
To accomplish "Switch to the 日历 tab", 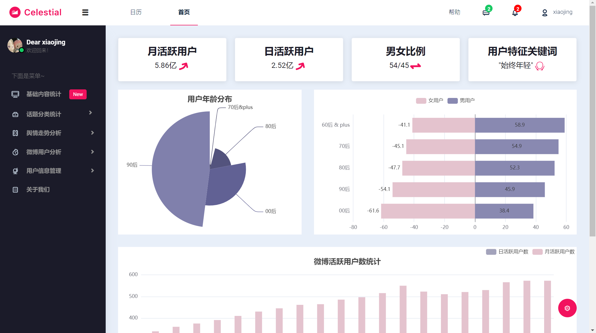I will point(136,12).
